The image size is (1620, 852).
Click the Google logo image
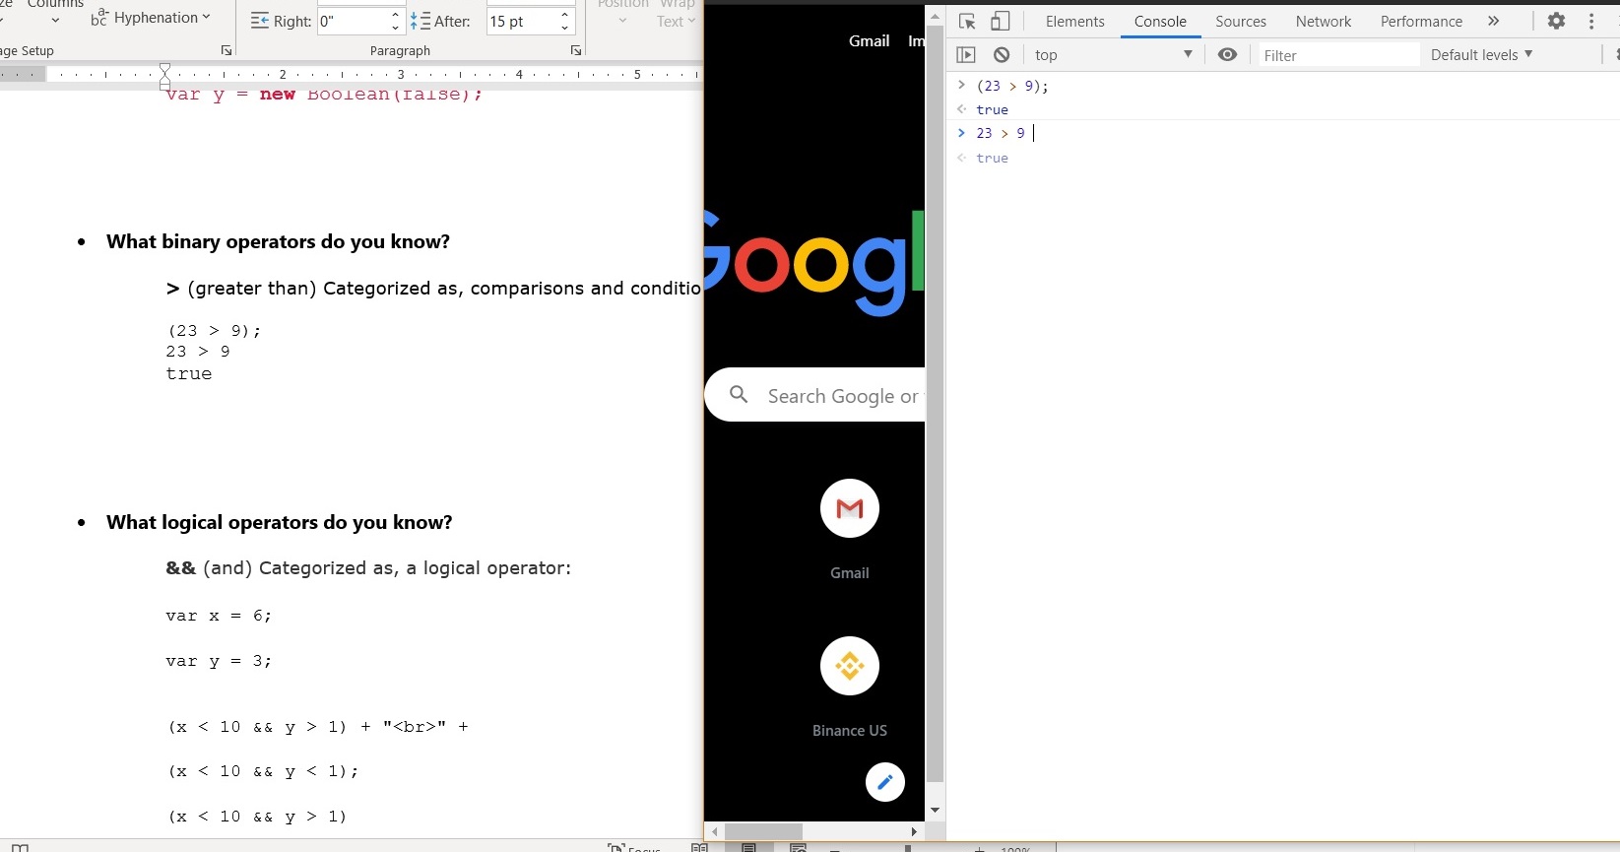tap(814, 263)
